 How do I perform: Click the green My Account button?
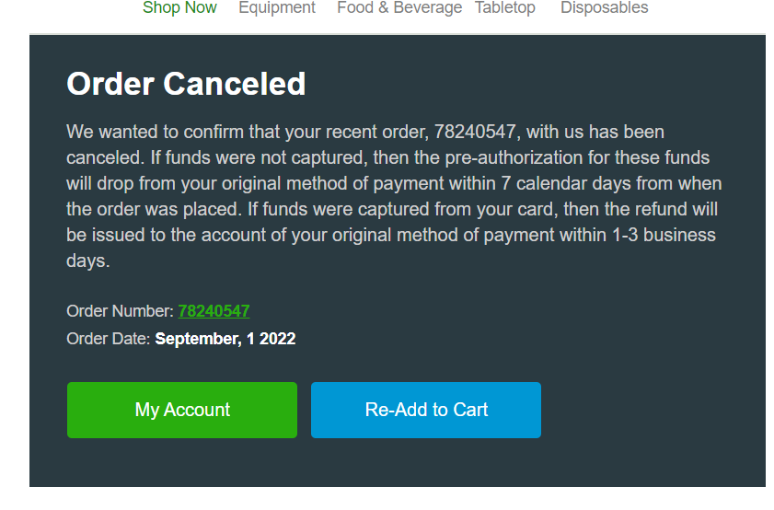(x=182, y=410)
